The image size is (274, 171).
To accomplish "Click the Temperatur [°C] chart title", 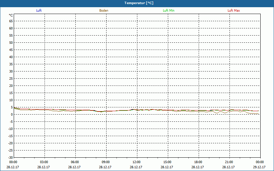I will [139, 3].
